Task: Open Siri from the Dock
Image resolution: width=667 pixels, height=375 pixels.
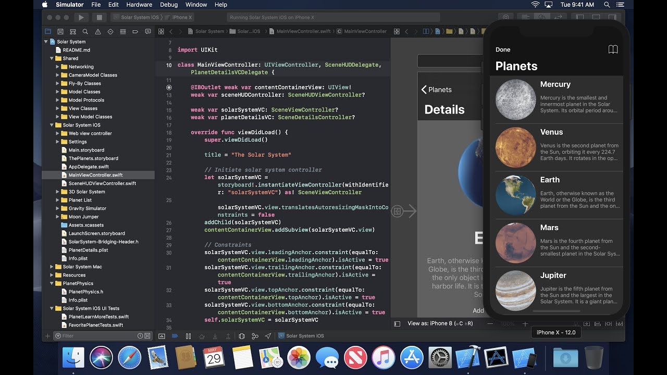Action: [x=102, y=358]
